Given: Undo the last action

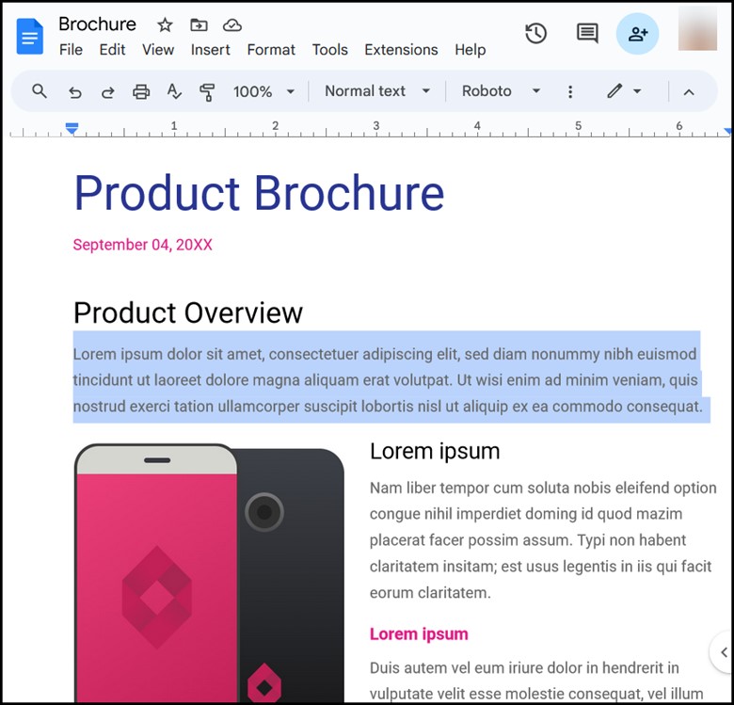Looking at the screenshot, I should (x=75, y=91).
